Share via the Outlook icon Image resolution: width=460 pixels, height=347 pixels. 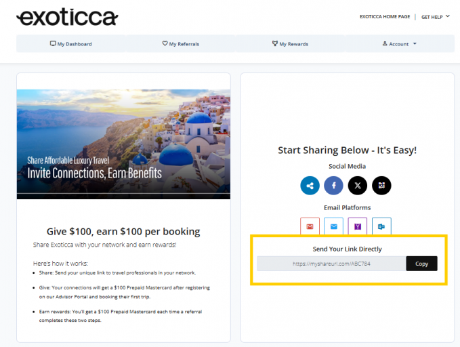click(x=381, y=226)
